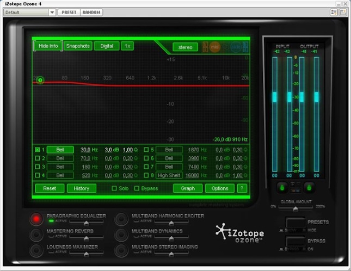
Task: Check the Bypass checkbox under band list
Action: (137, 188)
